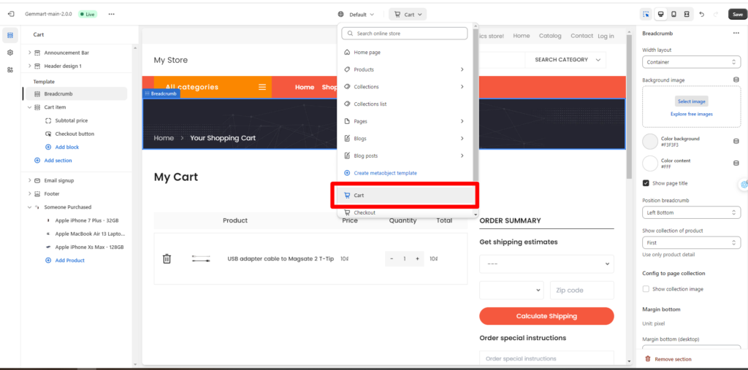Open the Color content swatch
The height and width of the screenshot is (370, 748).
tap(650, 163)
